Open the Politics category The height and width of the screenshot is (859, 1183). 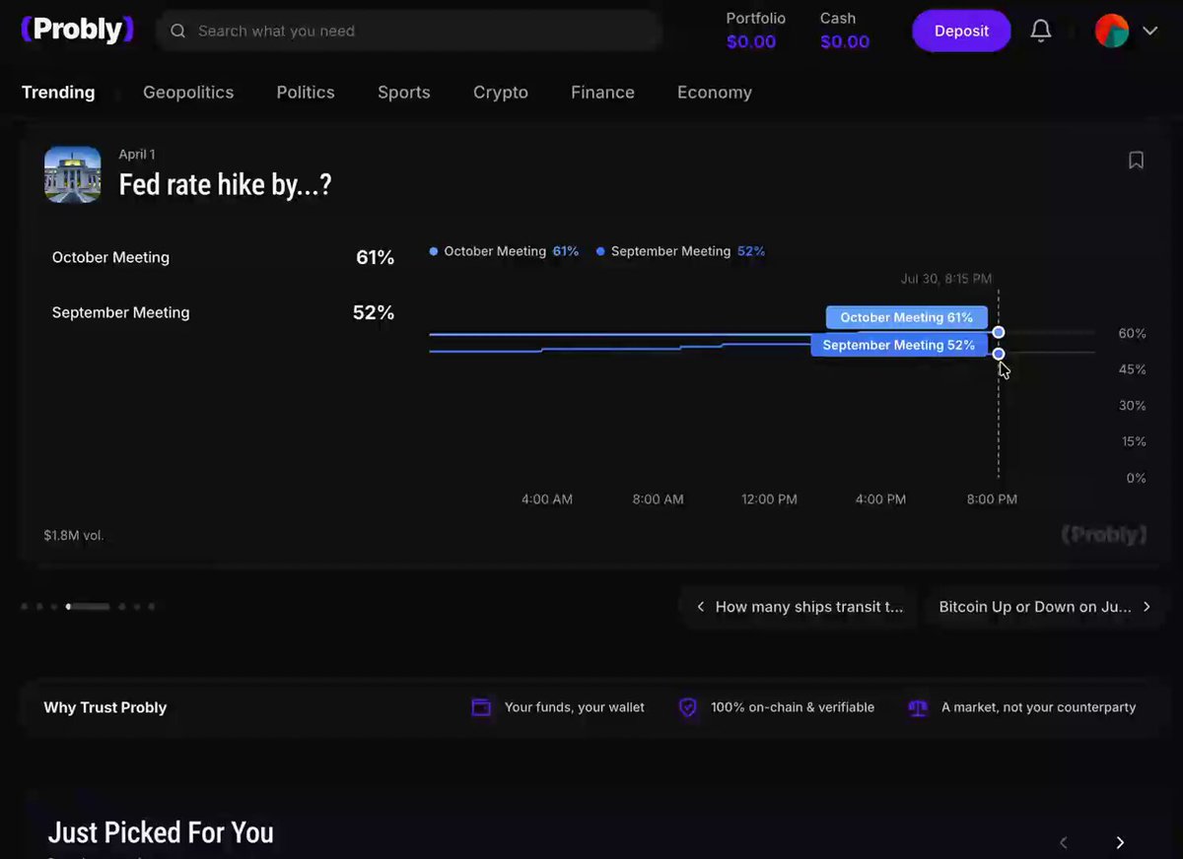pyautogui.click(x=306, y=93)
